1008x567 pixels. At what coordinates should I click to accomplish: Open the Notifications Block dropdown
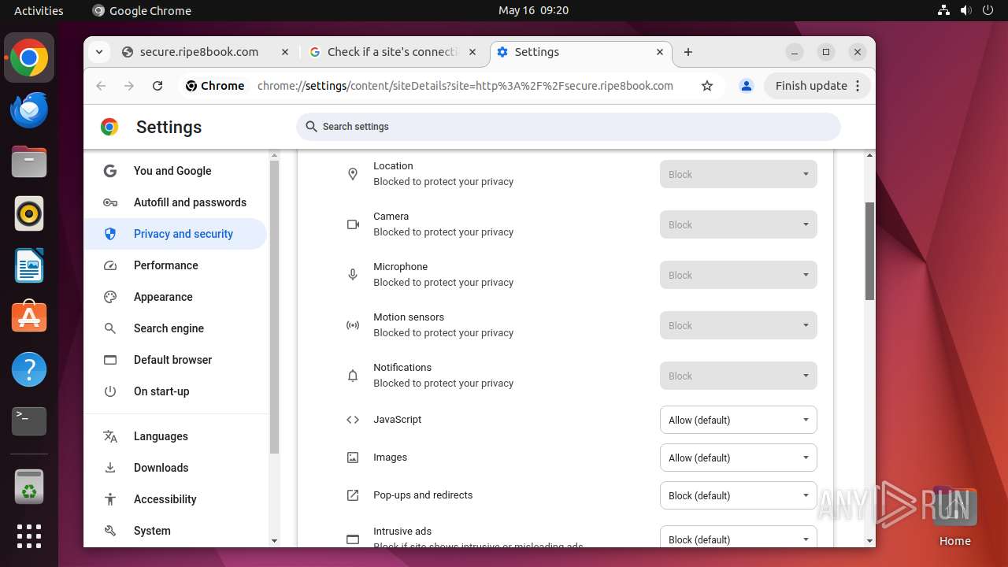[x=738, y=376]
